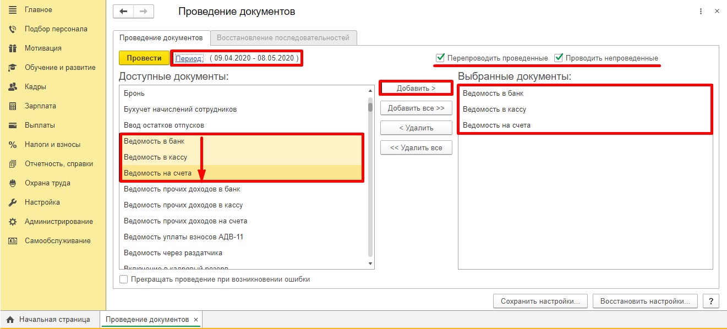Open the Главное section icon
Screen dimensions: 727x329
(x=13, y=10)
